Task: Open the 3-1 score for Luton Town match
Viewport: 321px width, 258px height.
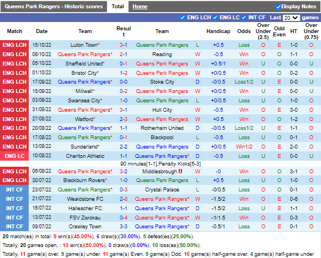Action: tap(124, 45)
